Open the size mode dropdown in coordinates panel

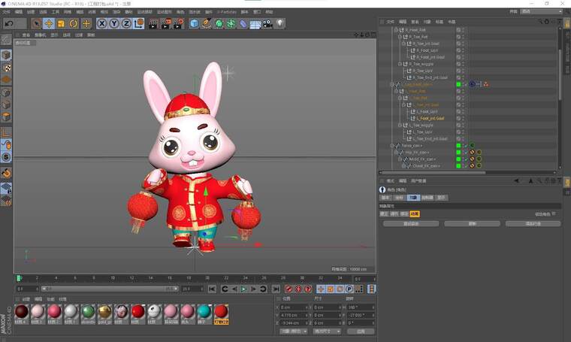pos(327,331)
